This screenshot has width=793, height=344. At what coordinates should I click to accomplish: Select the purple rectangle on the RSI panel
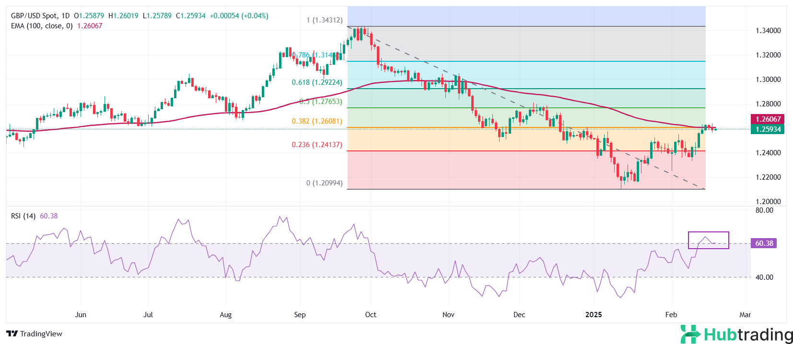708,233
